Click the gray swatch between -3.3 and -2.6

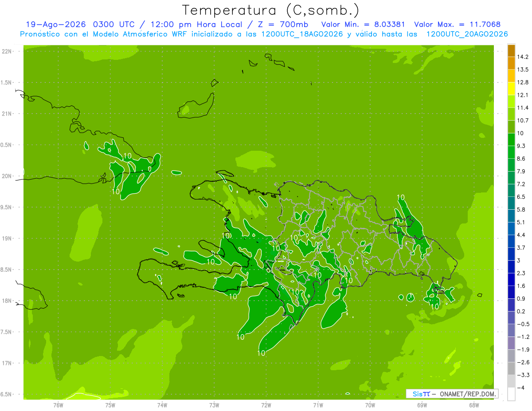pos(511,368)
